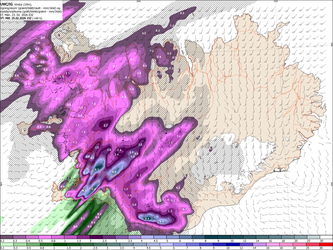Viewport: 333px width, 250px height.
Task: Click the '15W' longitude label
Action: (276, 1)
